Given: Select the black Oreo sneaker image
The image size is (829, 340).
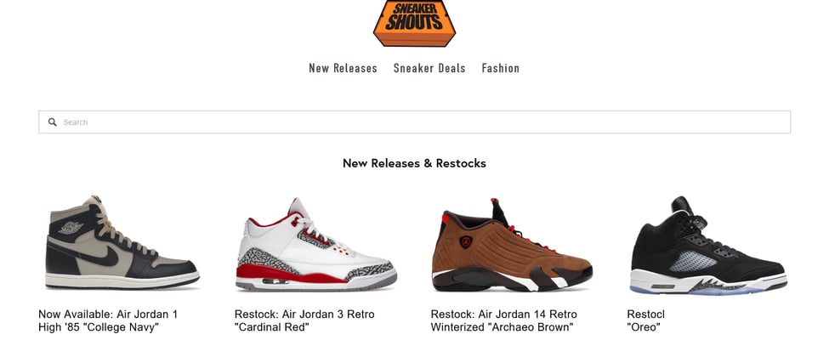Looking at the screenshot, I should [x=708, y=246].
